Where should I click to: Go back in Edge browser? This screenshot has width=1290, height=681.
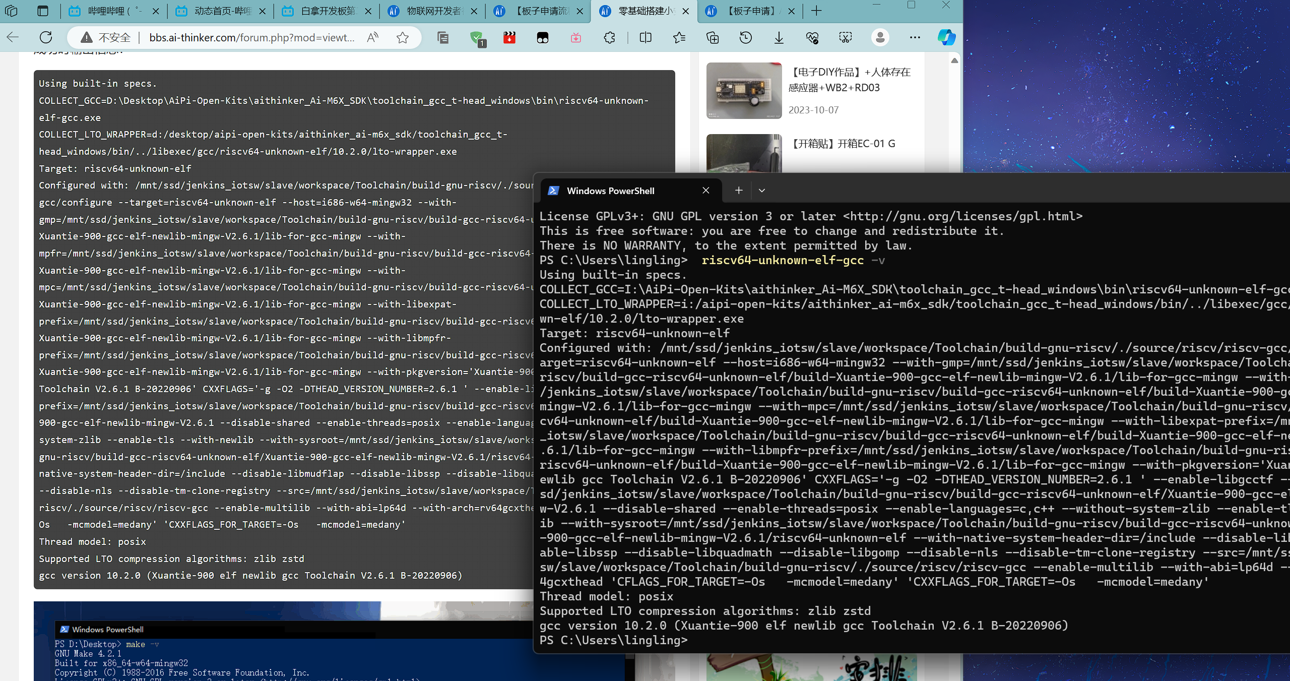(x=13, y=37)
